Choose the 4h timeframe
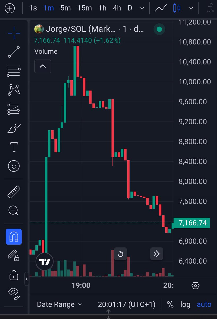This screenshot has height=319, width=217. [117, 8]
